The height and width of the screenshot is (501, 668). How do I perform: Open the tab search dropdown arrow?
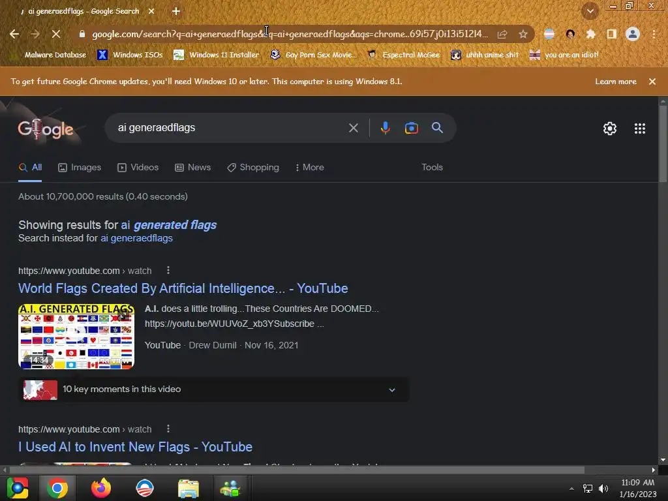click(x=590, y=11)
